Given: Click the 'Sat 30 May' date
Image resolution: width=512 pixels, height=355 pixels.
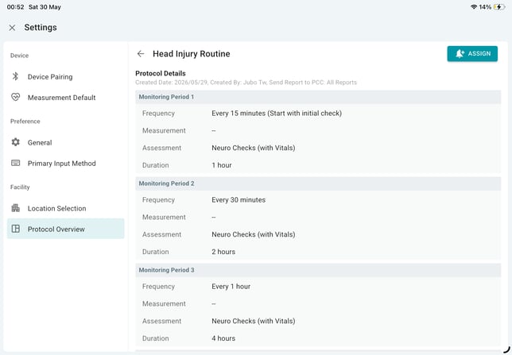Looking at the screenshot, I should (45, 7).
